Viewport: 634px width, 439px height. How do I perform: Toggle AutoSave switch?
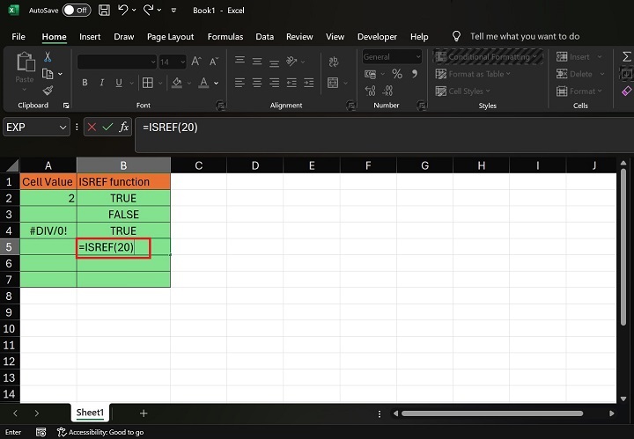click(77, 10)
